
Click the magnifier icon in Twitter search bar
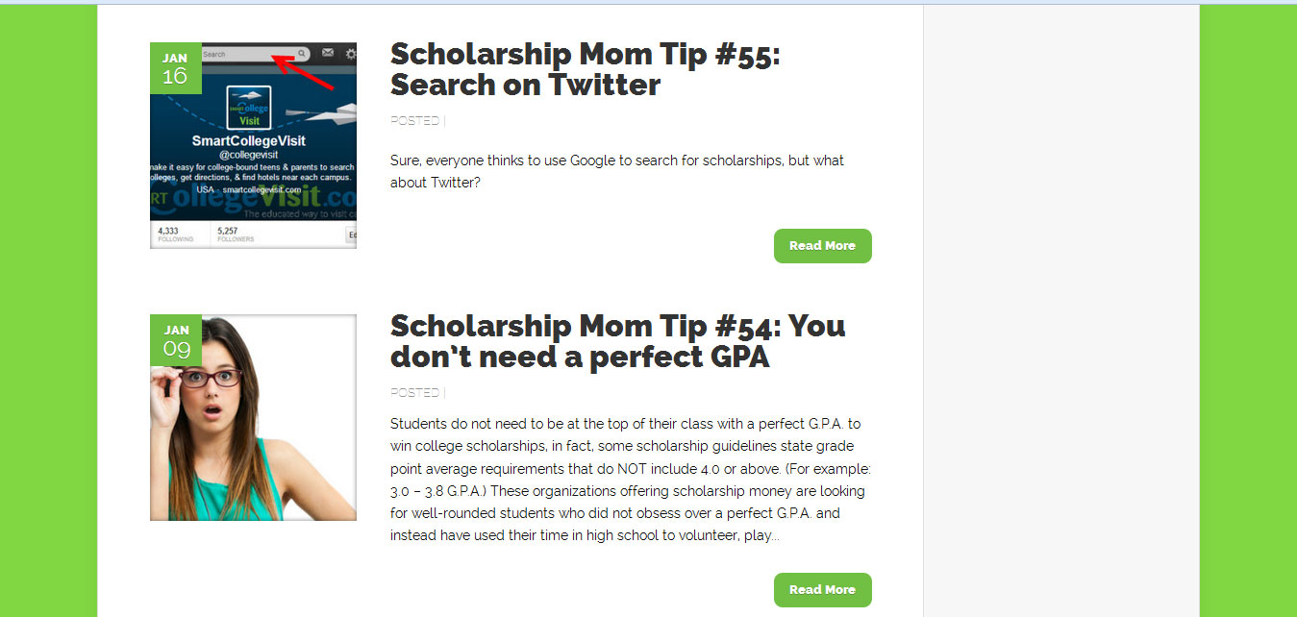(302, 54)
